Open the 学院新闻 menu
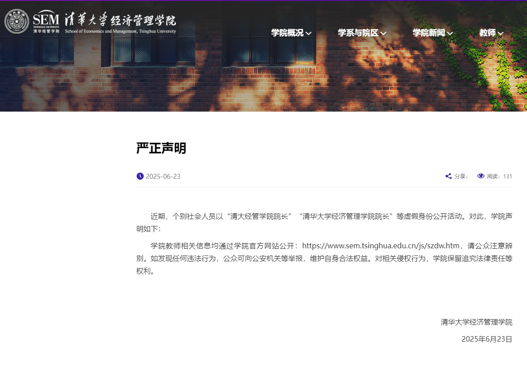 [429, 33]
